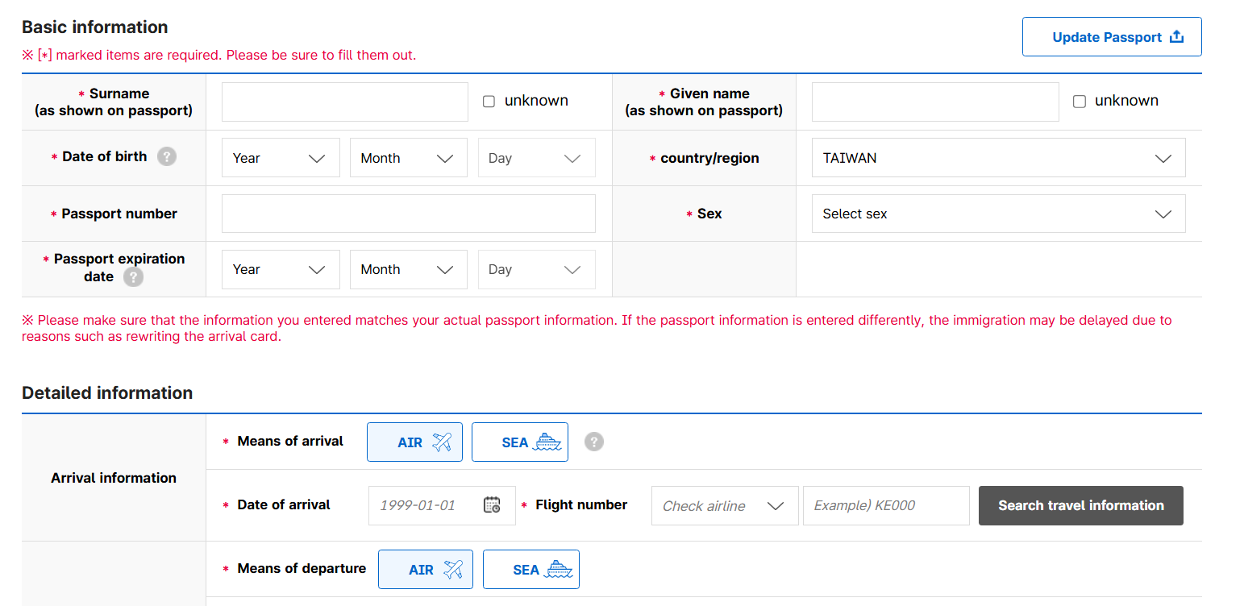Open the Date of birth Year dropdown
Screen dimensions: 1244x606
pyautogui.click(x=280, y=158)
